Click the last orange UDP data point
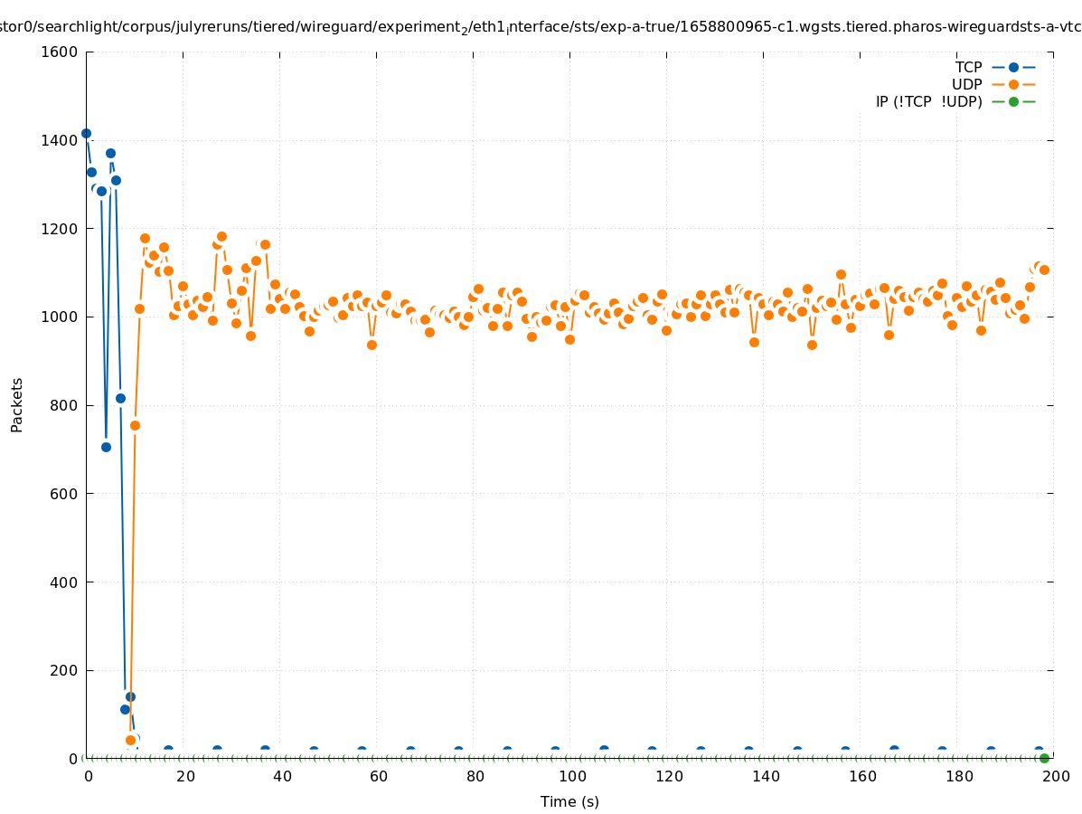 click(x=1044, y=270)
